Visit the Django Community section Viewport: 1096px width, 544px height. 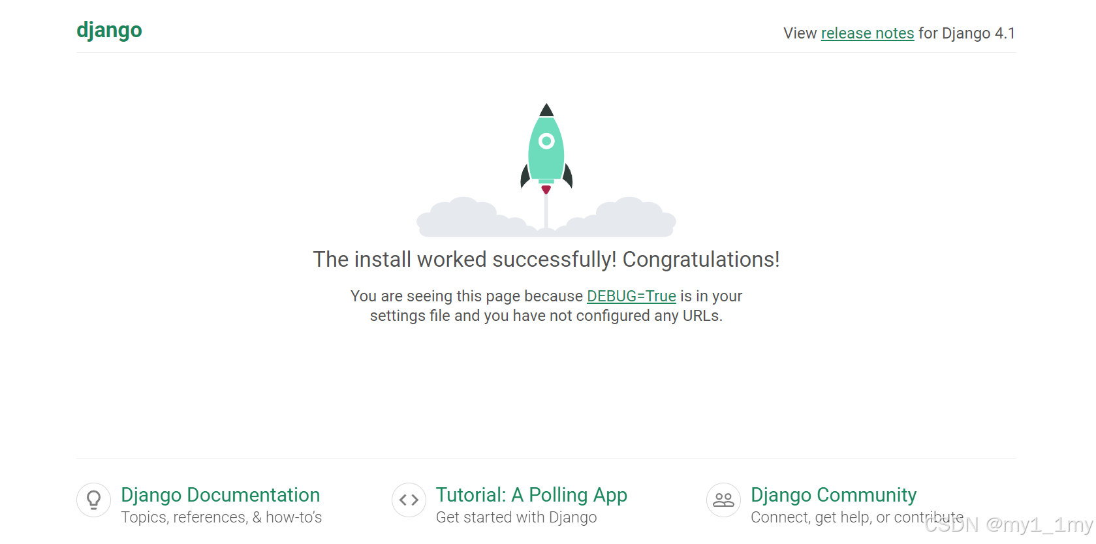click(x=833, y=495)
